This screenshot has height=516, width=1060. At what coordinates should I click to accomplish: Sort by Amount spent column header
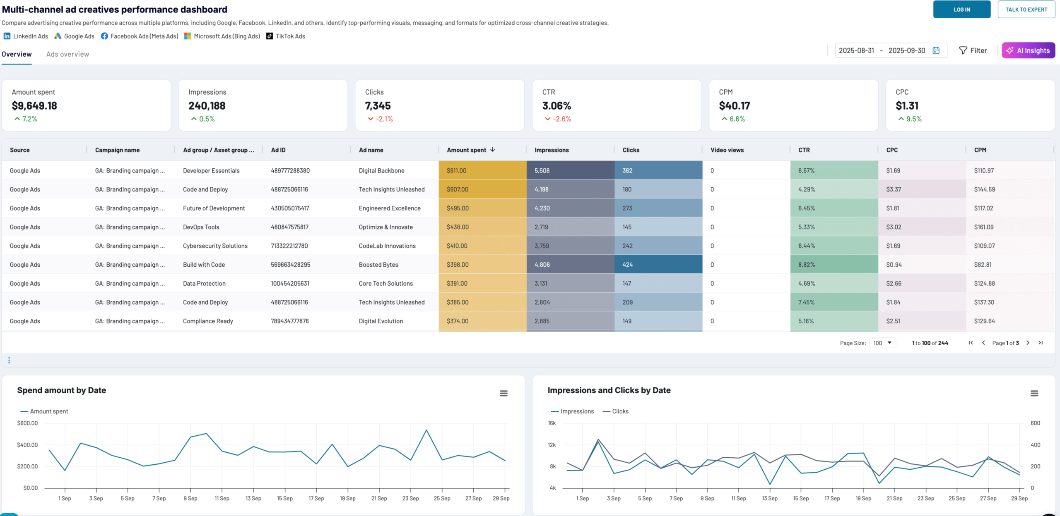466,150
